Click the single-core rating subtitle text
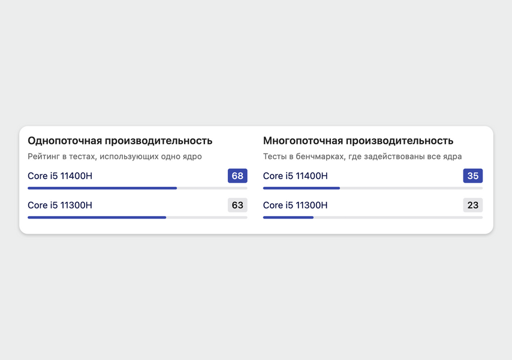Image resolution: width=512 pixels, height=360 pixels. coord(115,157)
